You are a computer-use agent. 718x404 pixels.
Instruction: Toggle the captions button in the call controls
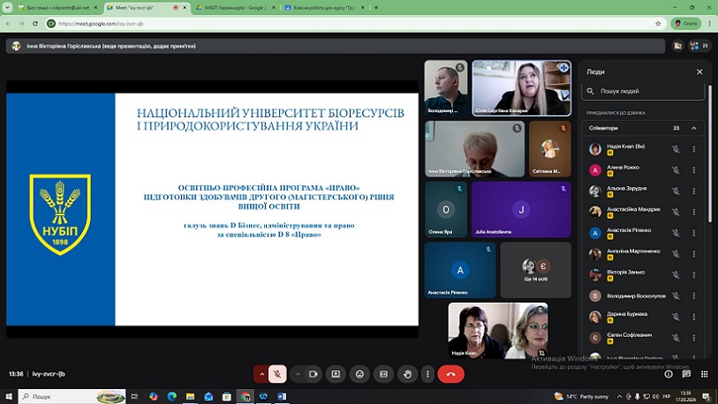pyautogui.click(x=383, y=374)
